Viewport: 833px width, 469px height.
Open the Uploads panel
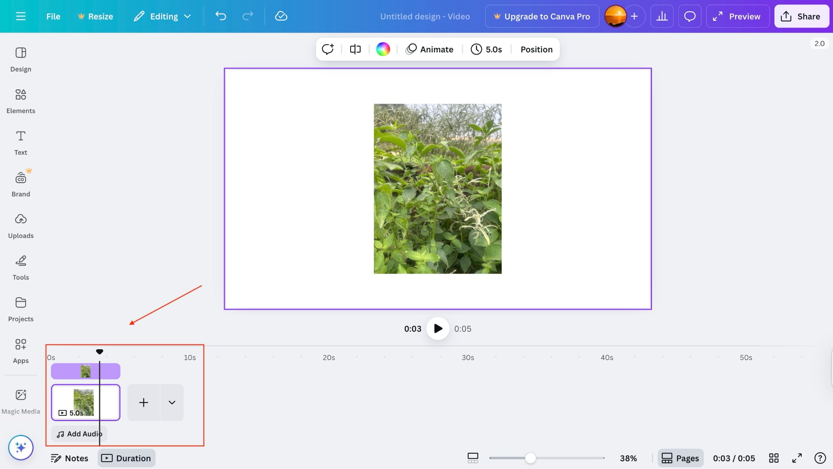[x=21, y=226]
